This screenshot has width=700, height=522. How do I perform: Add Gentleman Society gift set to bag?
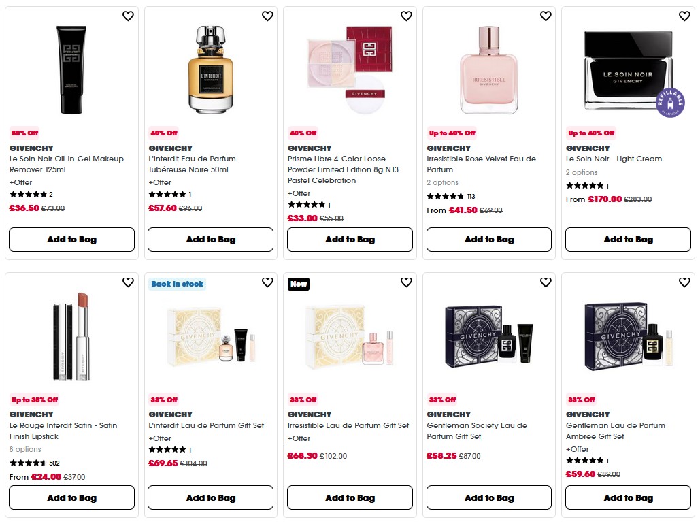point(488,497)
